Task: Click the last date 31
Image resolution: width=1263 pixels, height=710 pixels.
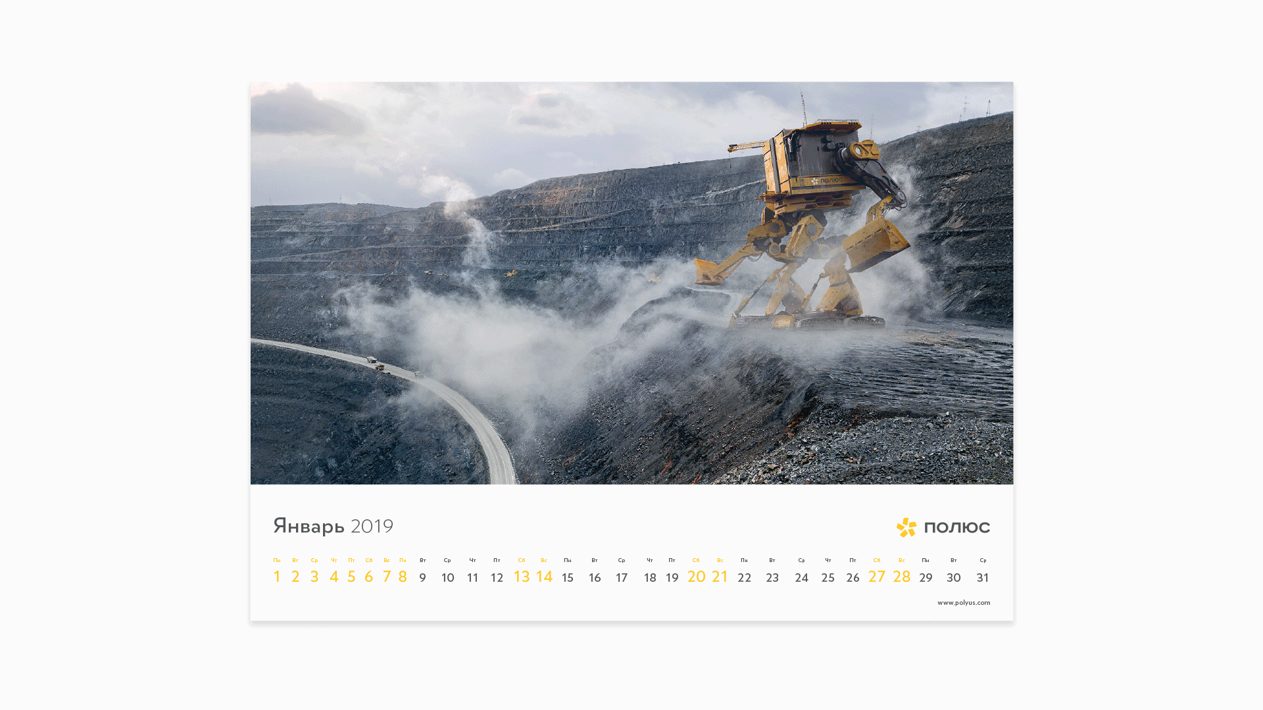Action: point(983,578)
